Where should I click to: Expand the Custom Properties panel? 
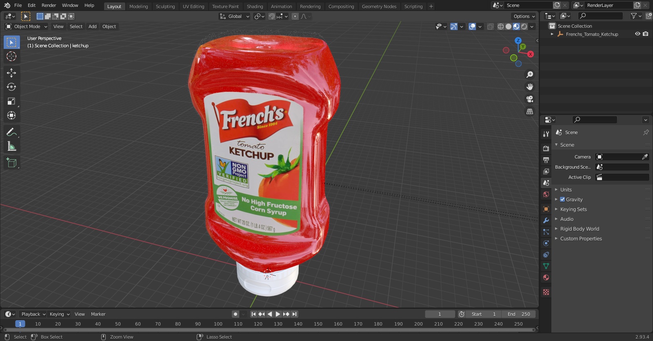(581, 239)
